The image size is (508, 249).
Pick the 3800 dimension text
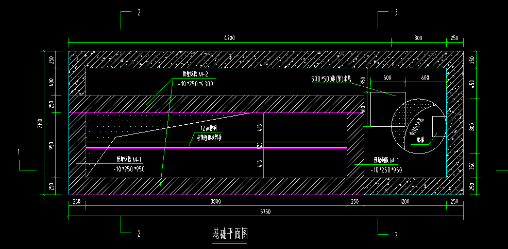(x=216, y=202)
